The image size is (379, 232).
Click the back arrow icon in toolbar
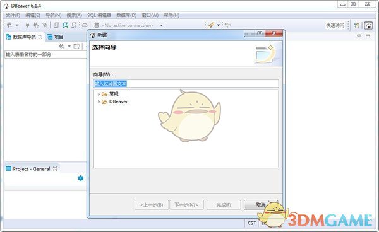[x=227, y=25]
